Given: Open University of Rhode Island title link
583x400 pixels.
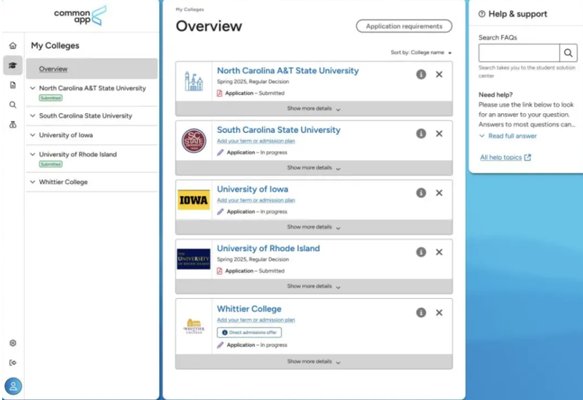Looking at the screenshot, I should tap(268, 249).
